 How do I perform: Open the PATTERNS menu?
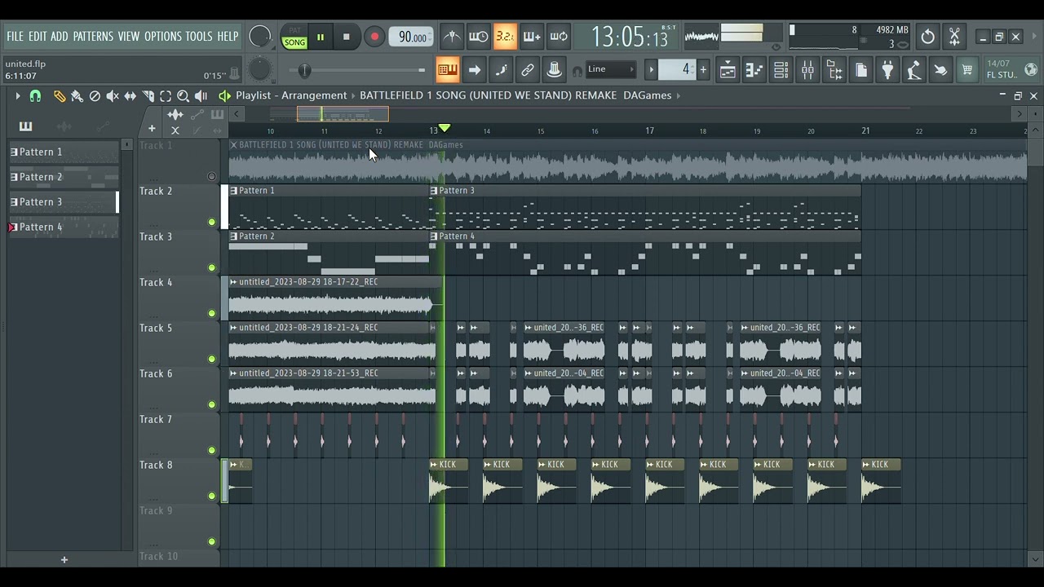93,37
